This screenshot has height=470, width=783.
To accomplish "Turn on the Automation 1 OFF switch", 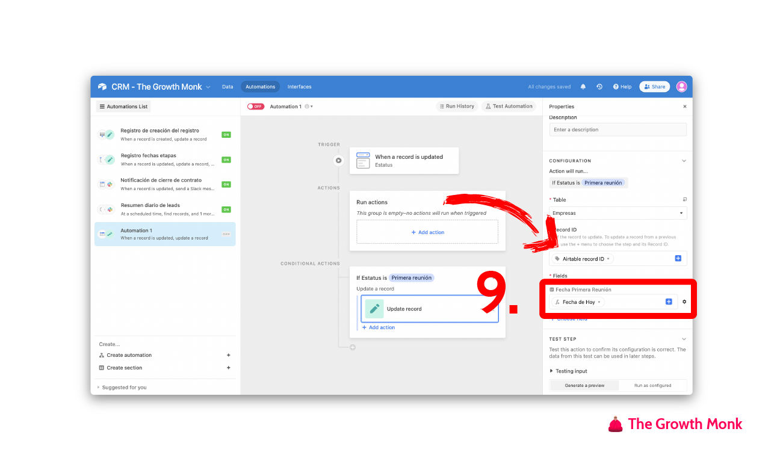I will pyautogui.click(x=256, y=107).
